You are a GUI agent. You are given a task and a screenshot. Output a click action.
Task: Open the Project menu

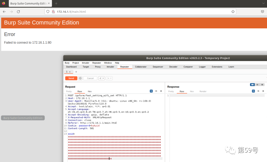click(x=76, y=63)
